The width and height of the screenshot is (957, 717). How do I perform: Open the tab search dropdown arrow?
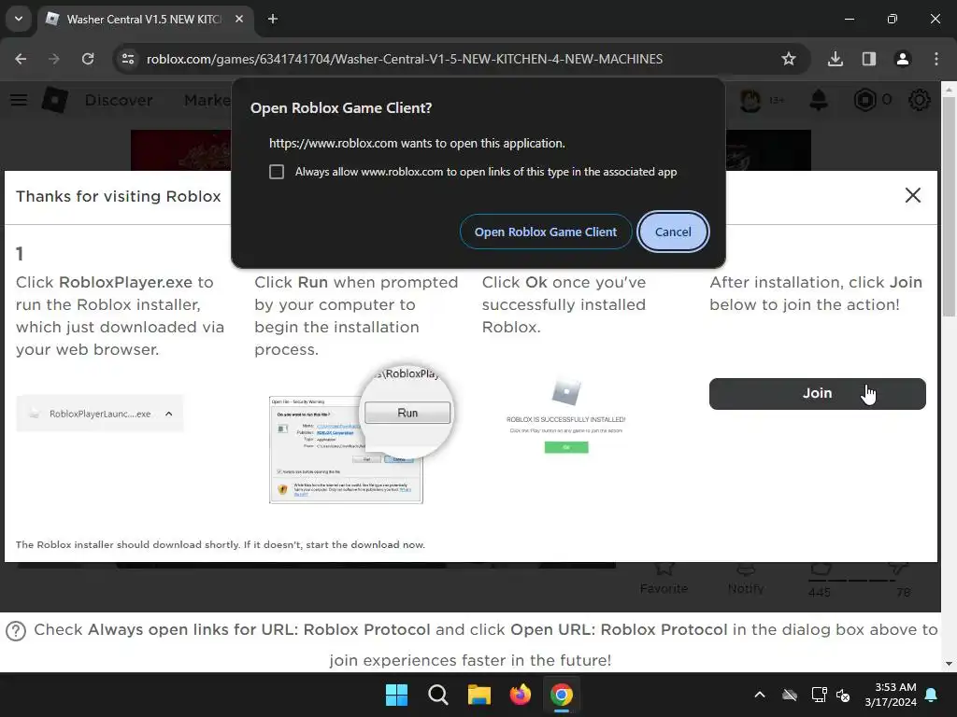pyautogui.click(x=19, y=19)
